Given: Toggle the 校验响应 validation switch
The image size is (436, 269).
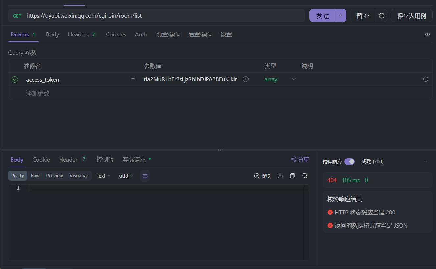Looking at the screenshot, I should [x=350, y=161].
